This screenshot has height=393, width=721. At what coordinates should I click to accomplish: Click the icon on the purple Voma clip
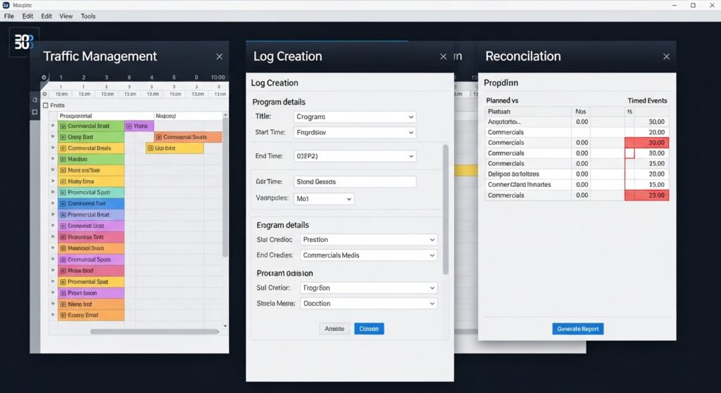pyautogui.click(x=130, y=126)
